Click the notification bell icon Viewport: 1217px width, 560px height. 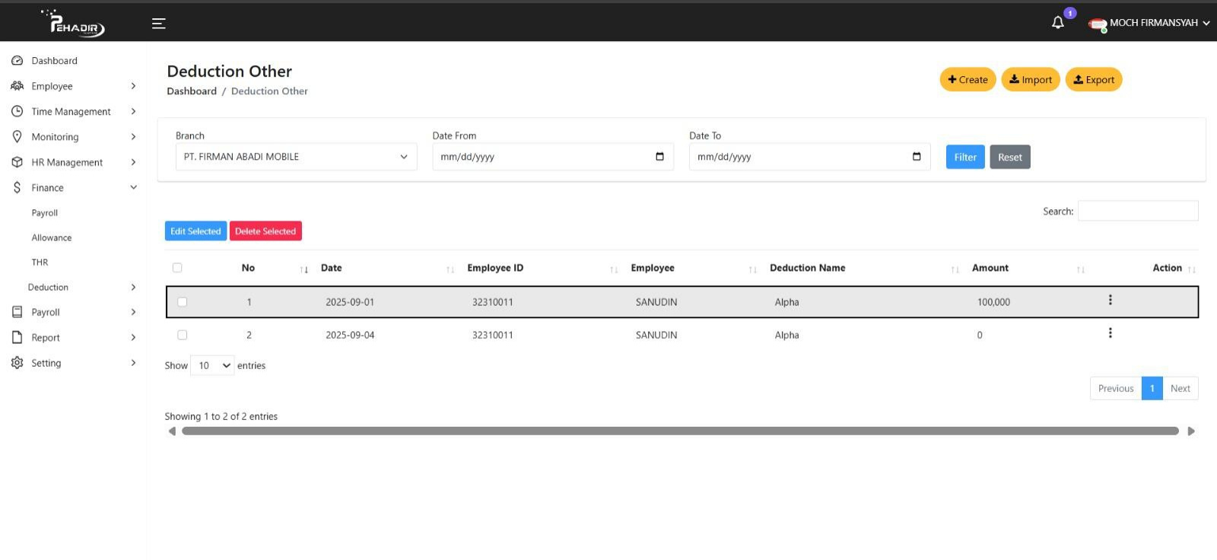(1057, 23)
